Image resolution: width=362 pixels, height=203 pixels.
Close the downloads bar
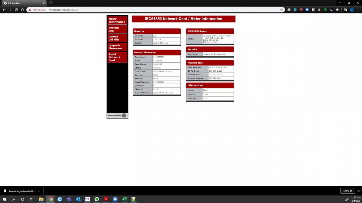[358, 191]
